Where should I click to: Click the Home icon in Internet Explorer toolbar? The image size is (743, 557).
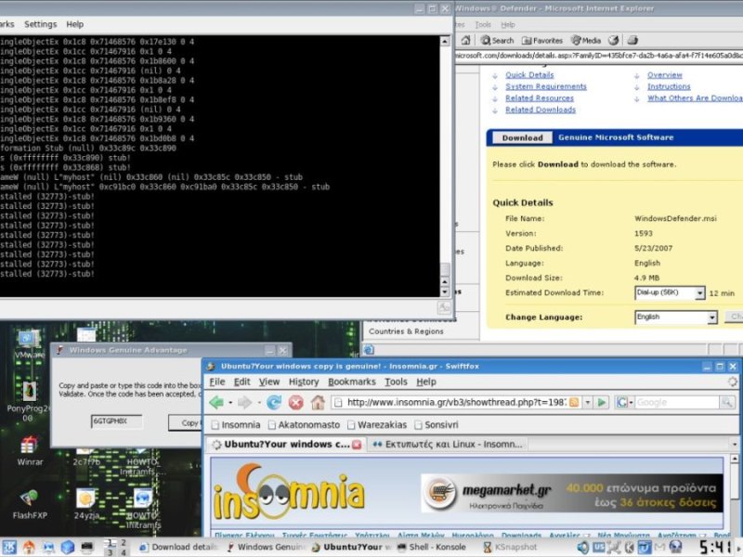(466, 40)
